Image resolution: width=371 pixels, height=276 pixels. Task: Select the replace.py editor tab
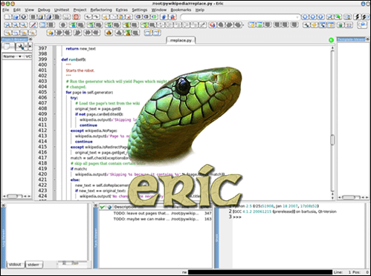(181, 40)
